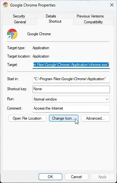Click the Change Icon button
Viewport: 117px width, 183px height.
63,118
